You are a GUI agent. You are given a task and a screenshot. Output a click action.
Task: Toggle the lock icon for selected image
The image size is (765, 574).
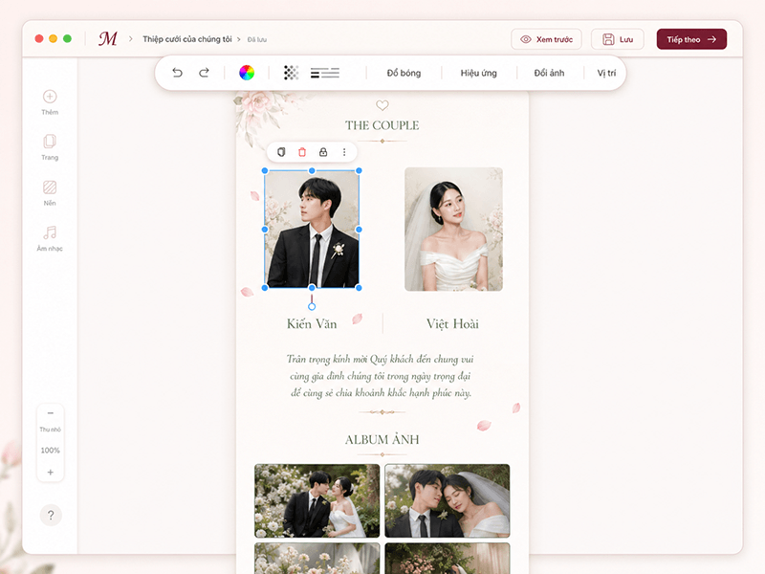[x=323, y=152]
